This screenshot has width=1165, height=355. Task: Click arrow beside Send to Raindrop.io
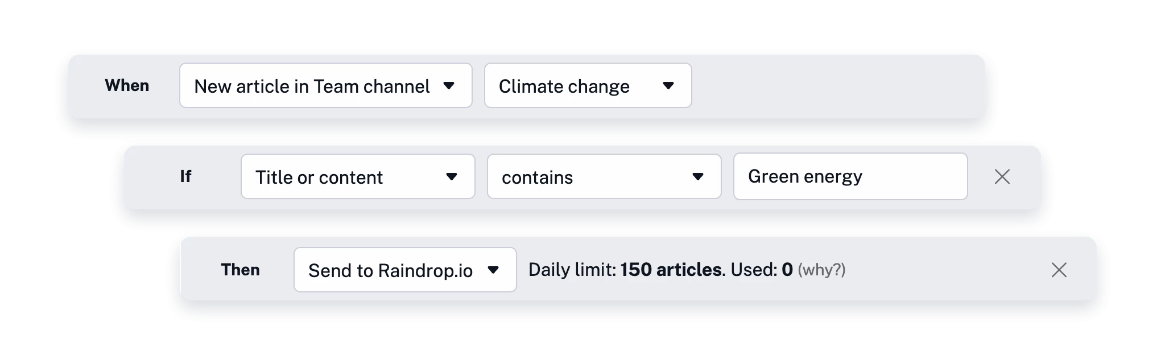(493, 270)
